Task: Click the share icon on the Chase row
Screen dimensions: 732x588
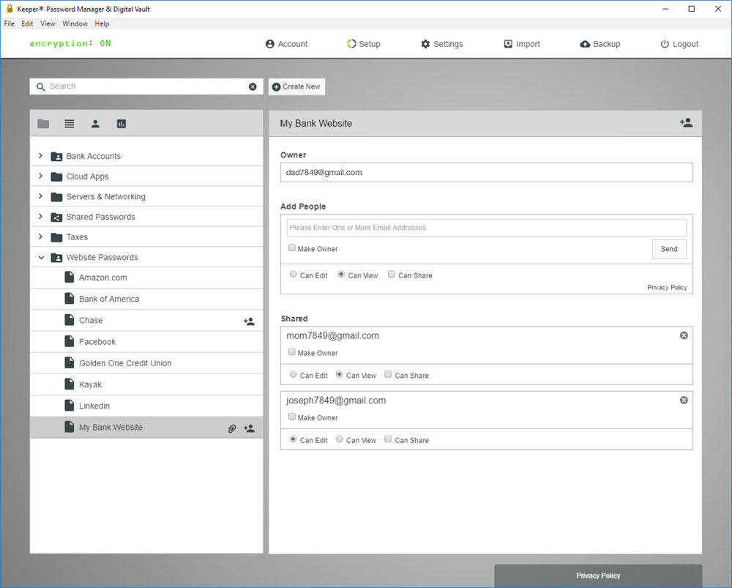Action: tap(250, 321)
